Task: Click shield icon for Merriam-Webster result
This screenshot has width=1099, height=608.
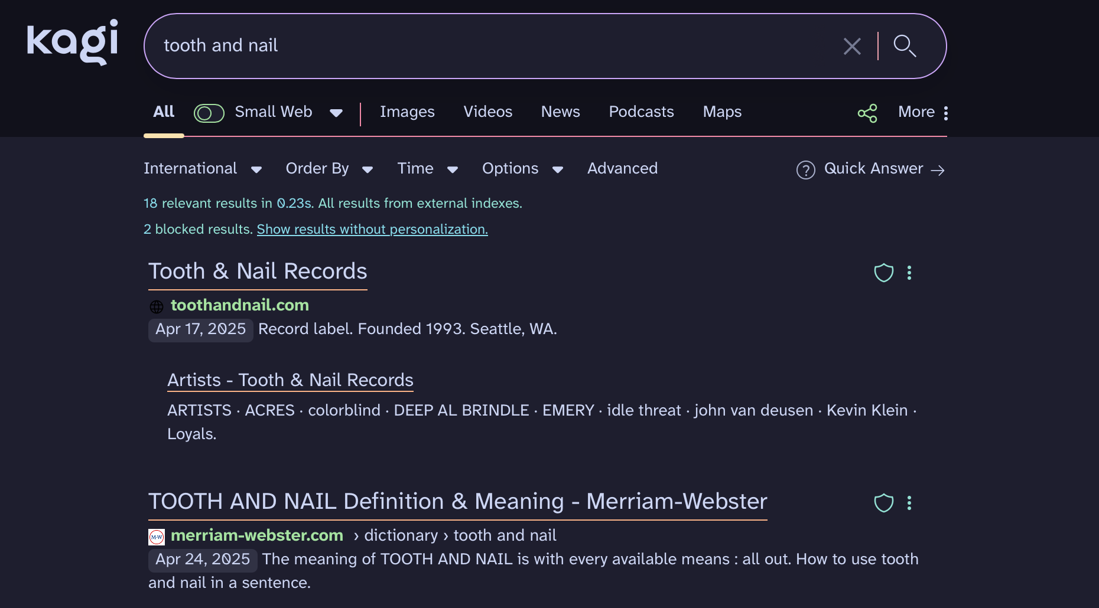Action: [883, 503]
